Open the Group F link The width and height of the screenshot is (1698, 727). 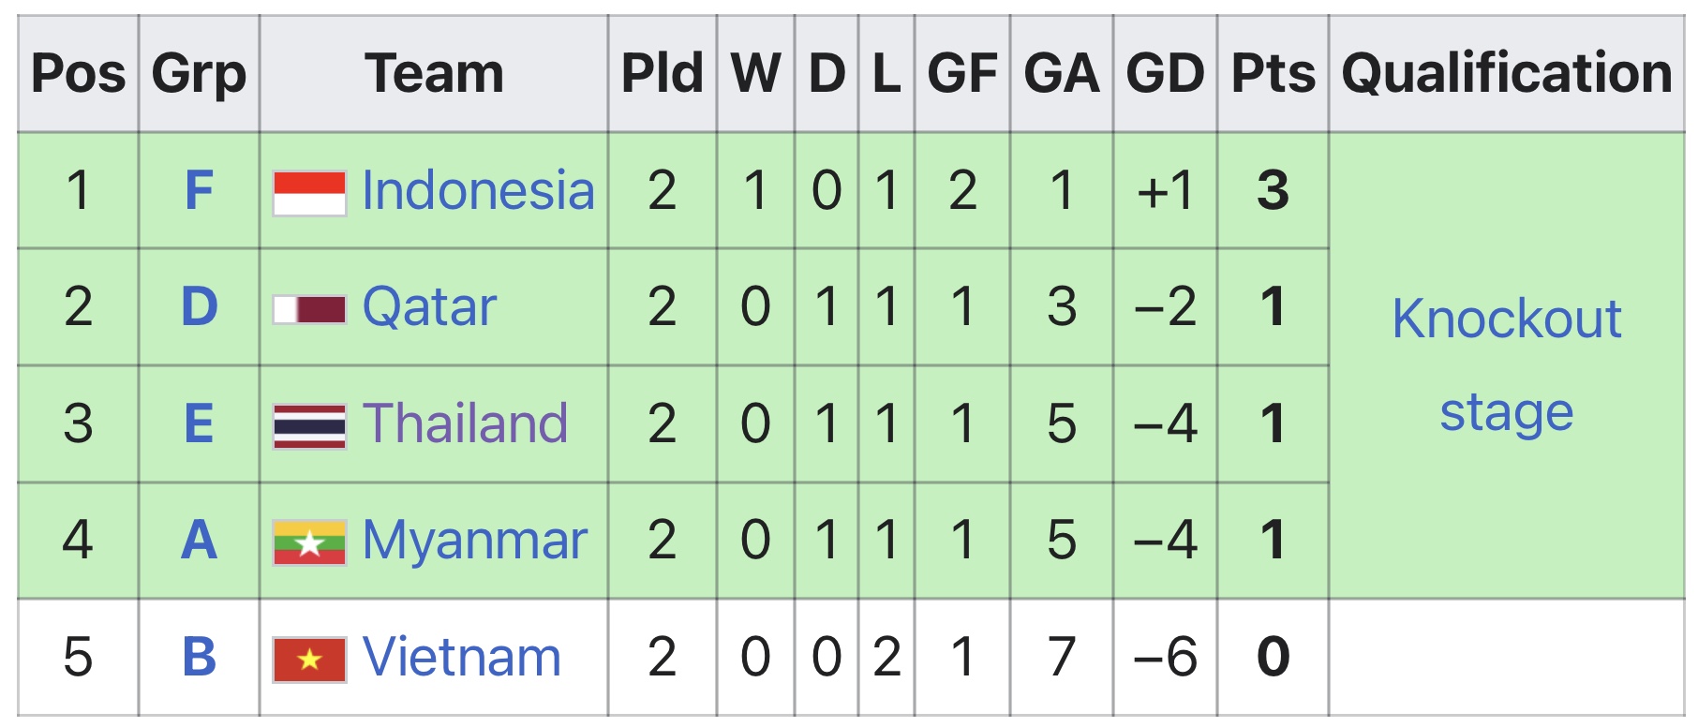pos(199,191)
